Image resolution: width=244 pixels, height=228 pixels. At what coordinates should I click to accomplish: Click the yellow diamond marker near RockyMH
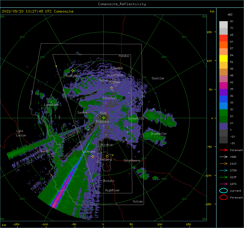coord(72,71)
